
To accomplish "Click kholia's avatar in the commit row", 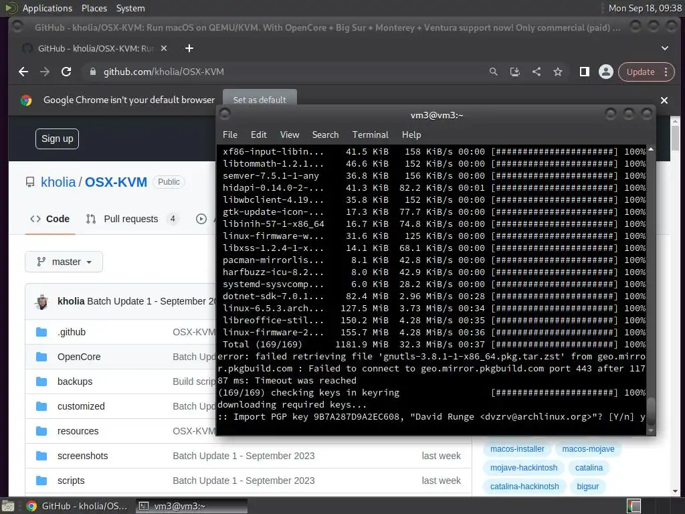I will pyautogui.click(x=42, y=302).
